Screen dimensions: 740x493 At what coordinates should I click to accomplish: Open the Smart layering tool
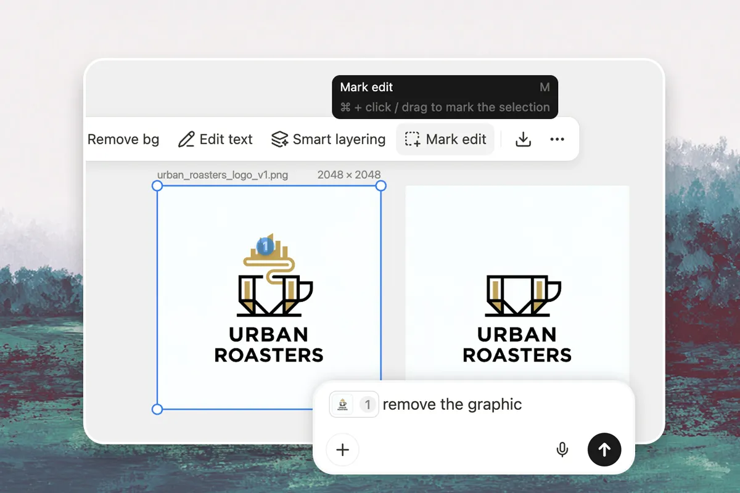click(x=329, y=139)
